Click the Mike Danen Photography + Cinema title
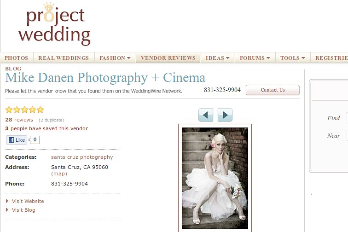This screenshot has width=348, height=232. click(x=105, y=78)
